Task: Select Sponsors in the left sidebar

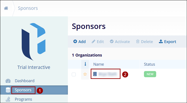Action: coord(23,90)
